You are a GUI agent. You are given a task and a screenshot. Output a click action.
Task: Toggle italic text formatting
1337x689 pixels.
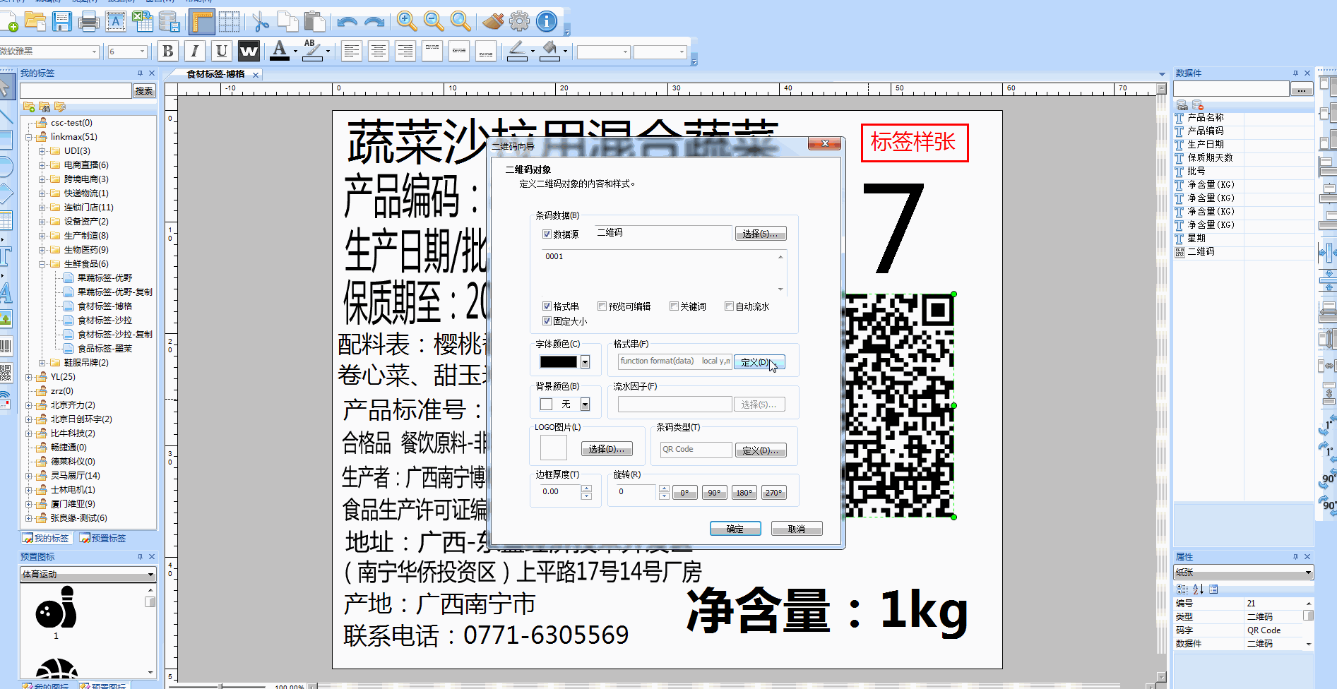pyautogui.click(x=195, y=51)
